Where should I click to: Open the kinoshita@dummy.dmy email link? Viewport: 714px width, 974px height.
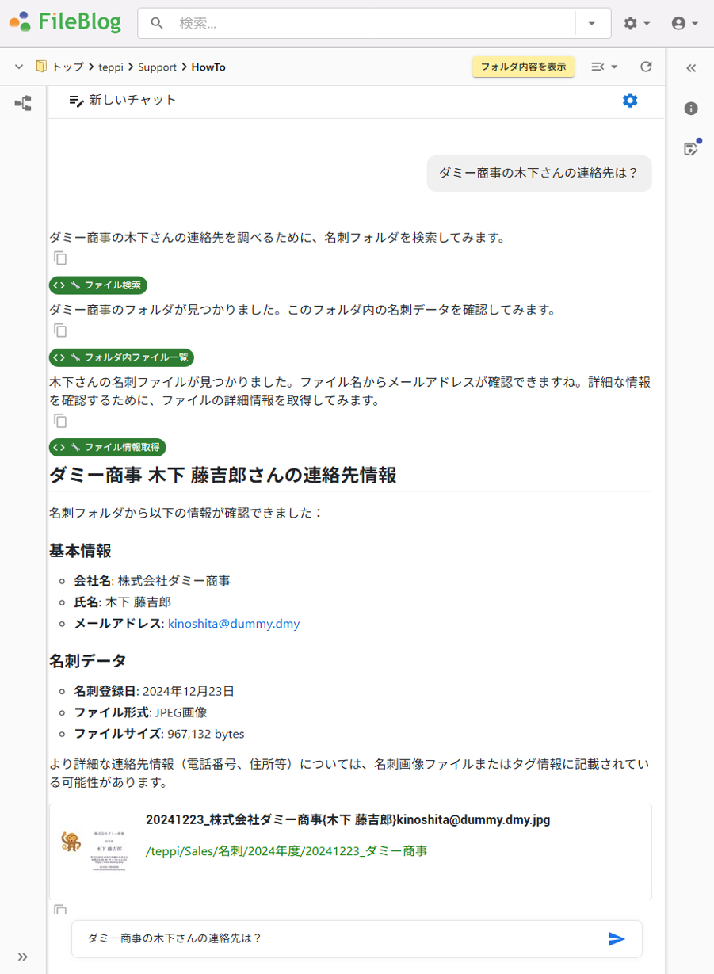click(x=234, y=624)
